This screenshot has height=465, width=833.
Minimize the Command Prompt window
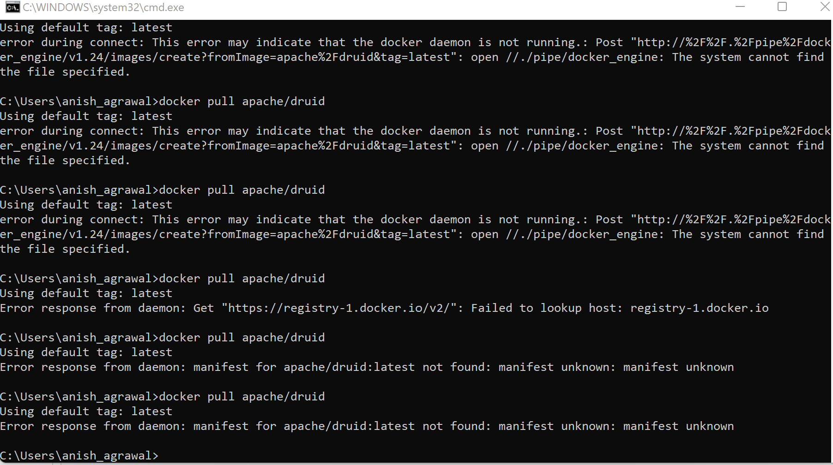click(x=739, y=7)
